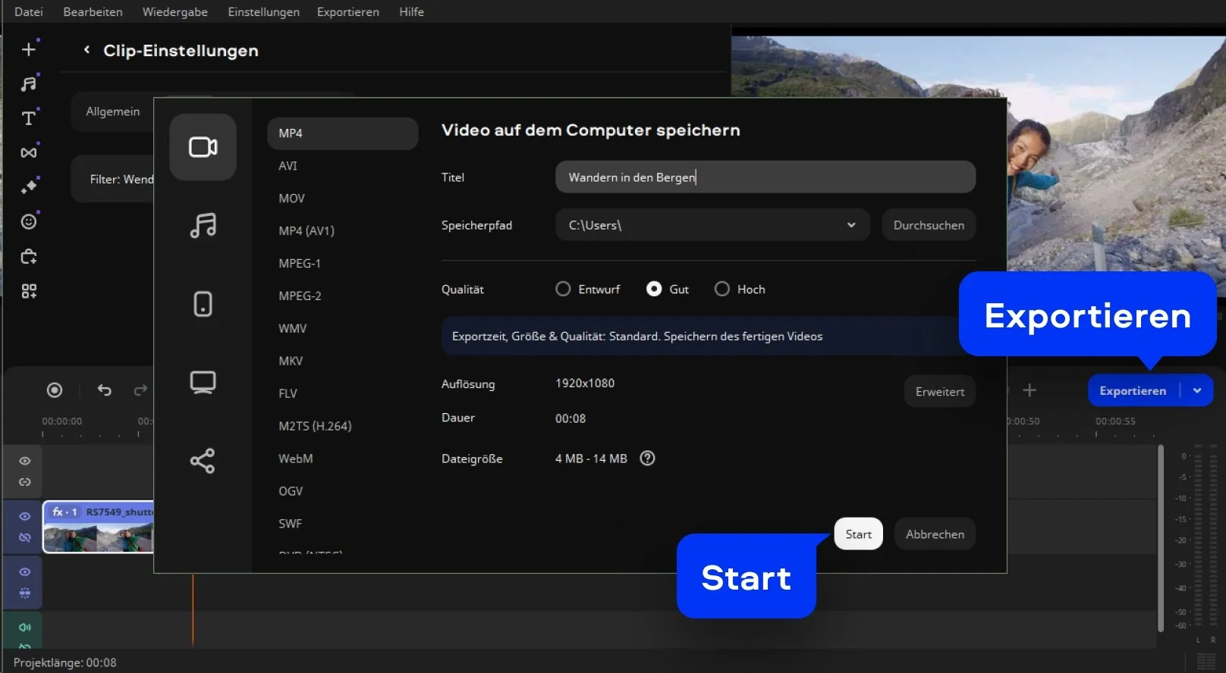This screenshot has width=1226, height=673.
Task: Expand the Speicherpfad dropdown
Action: [851, 225]
